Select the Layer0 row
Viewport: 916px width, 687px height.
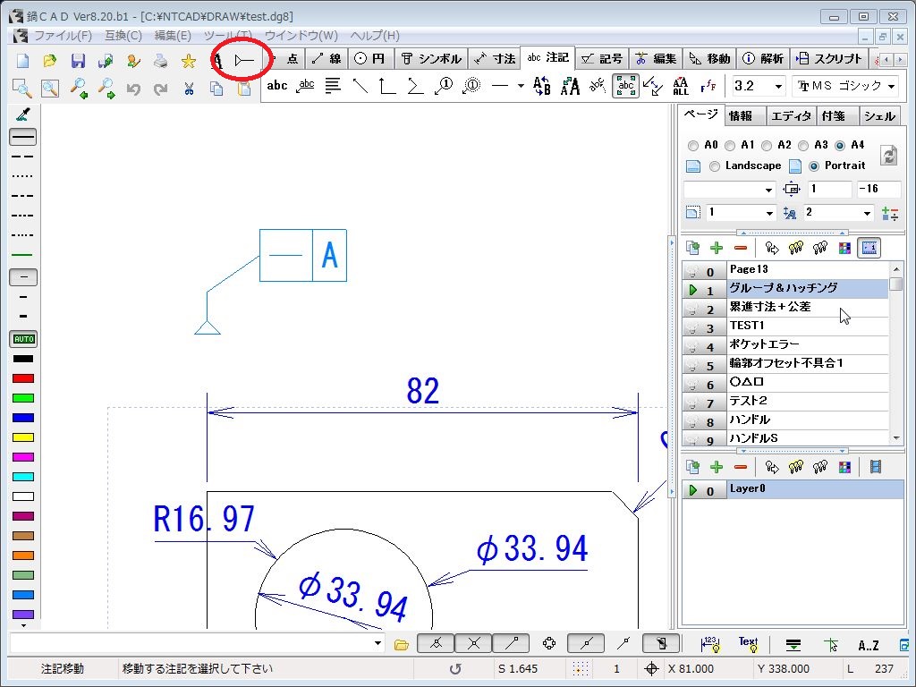point(793,489)
